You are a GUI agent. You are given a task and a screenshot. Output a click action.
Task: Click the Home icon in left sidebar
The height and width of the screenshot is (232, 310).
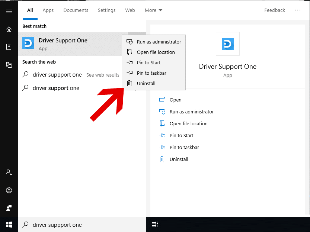[x=9, y=29]
